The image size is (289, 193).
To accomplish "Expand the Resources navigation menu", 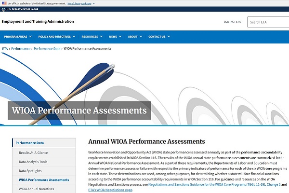I will pos(92,37).
